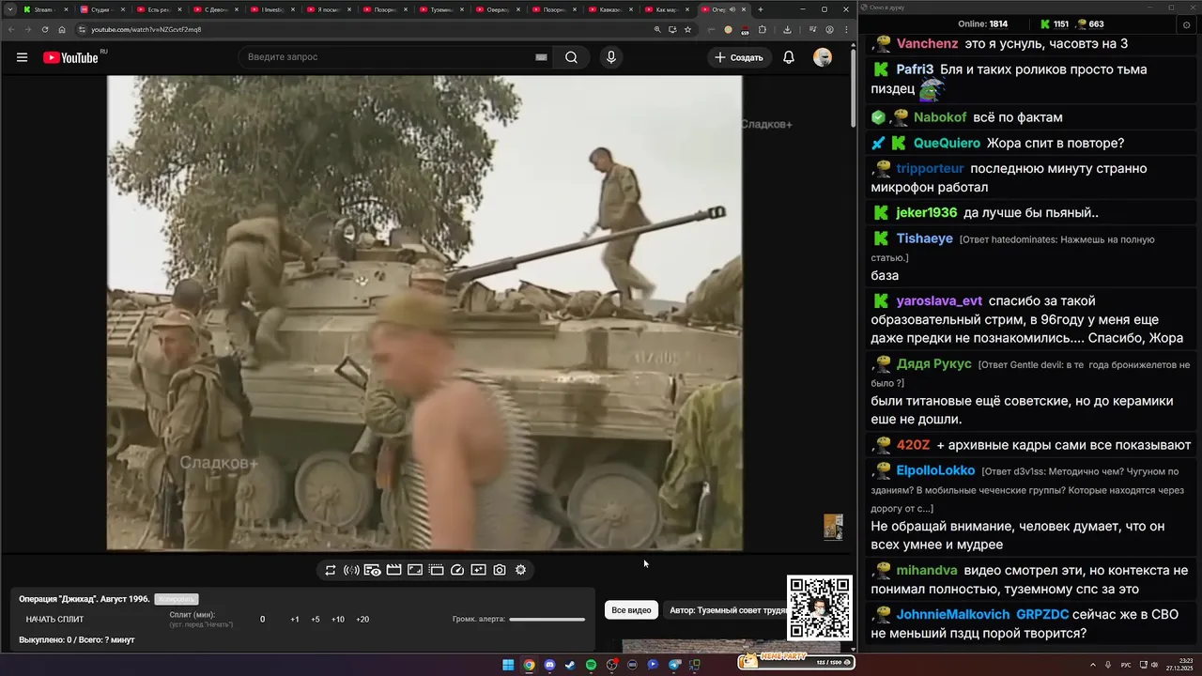This screenshot has height=676, width=1202.
Task: Switch to the I Investig browser tab
Action: 270,9
